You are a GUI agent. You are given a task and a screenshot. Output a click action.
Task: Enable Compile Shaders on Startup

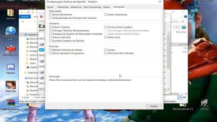51,41
